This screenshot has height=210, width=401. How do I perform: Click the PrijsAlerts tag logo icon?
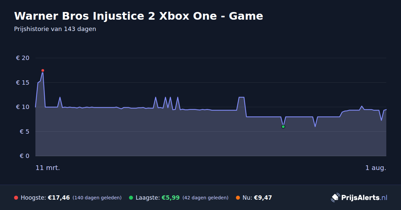(x=335, y=198)
